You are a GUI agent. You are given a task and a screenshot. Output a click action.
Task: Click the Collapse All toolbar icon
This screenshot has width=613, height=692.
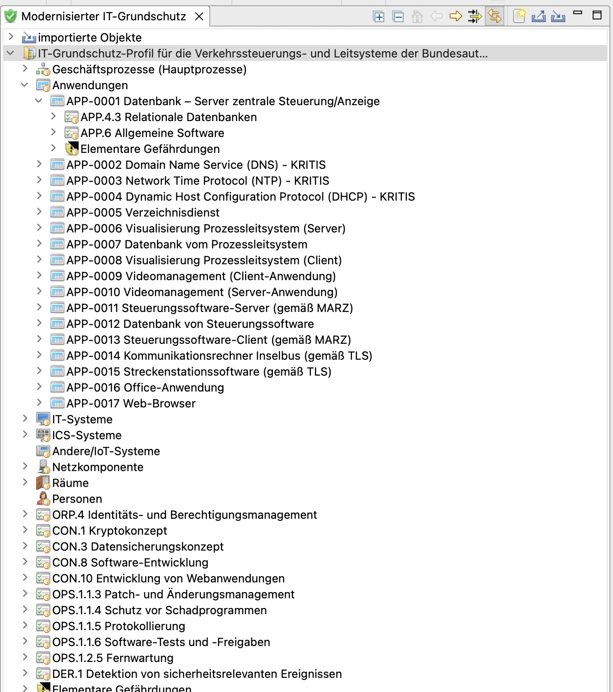tap(398, 17)
